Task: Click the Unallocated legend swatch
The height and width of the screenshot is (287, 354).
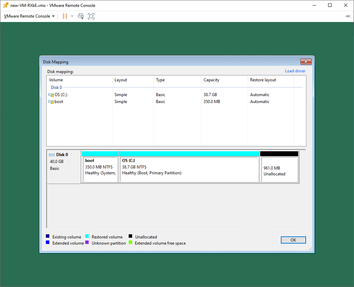Action: (130, 236)
